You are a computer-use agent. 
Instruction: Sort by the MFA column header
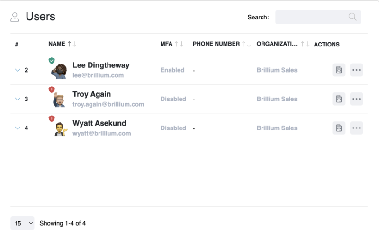[166, 44]
